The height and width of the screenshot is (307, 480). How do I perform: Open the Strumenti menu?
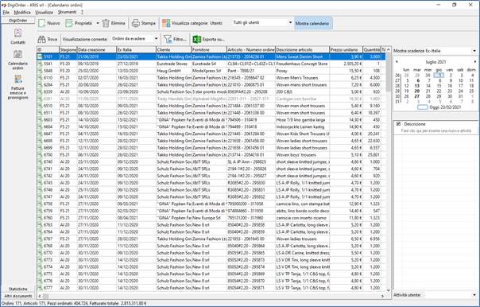click(67, 12)
